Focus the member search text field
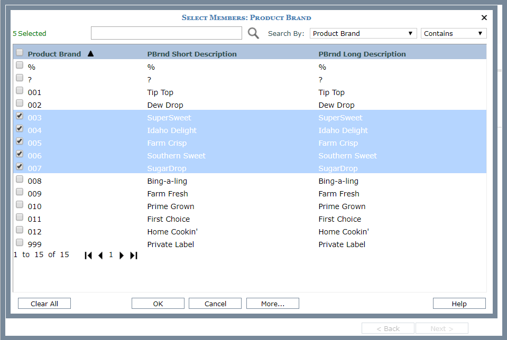The image size is (507, 340). (x=166, y=33)
